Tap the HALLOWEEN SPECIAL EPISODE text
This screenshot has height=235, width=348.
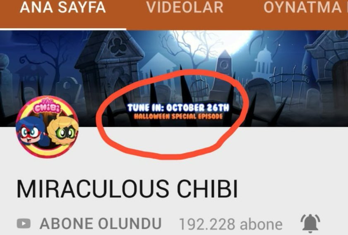178,116
